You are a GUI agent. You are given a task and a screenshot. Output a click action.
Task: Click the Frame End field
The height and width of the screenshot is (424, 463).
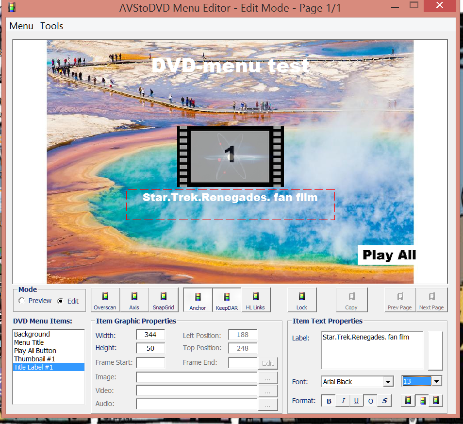click(243, 363)
